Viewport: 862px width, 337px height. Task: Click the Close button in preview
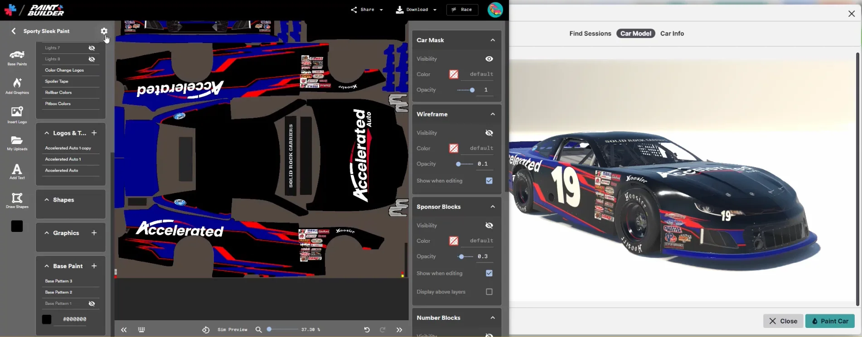tap(783, 321)
